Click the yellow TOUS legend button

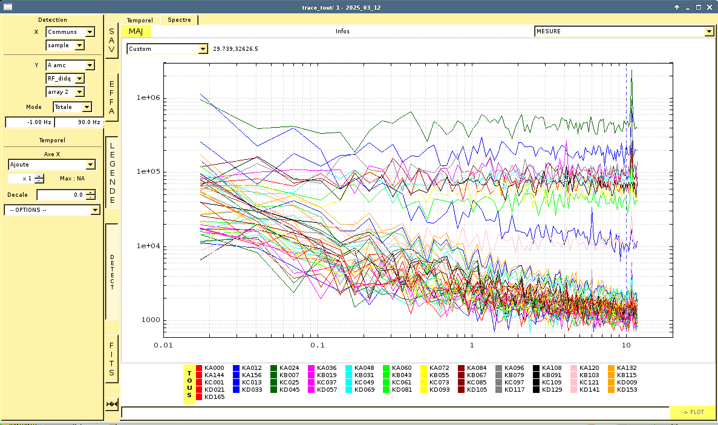click(189, 384)
